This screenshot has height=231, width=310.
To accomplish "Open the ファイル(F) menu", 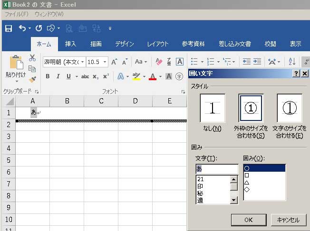I will coord(16,14).
